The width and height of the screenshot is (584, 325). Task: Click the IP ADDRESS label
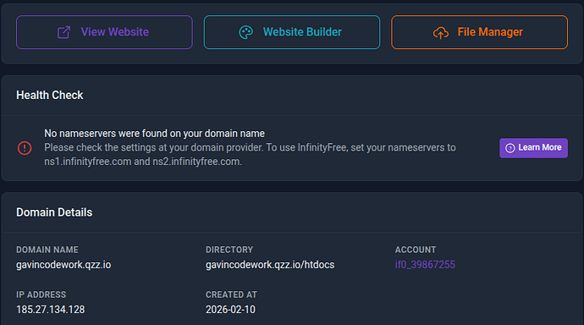[41, 295]
